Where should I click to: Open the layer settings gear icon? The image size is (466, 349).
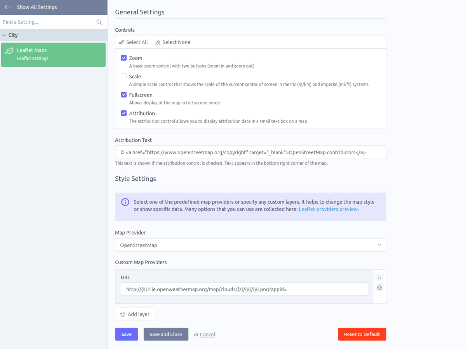(379, 287)
